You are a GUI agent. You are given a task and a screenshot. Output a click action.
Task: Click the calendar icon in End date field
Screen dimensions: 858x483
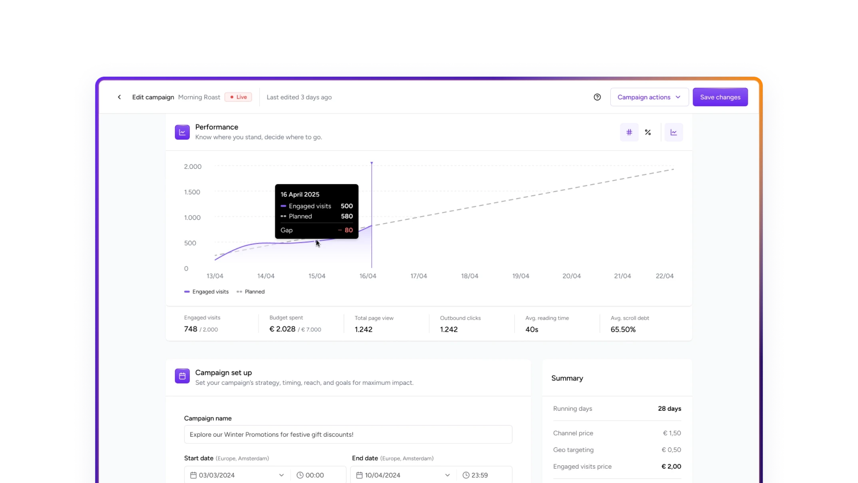[x=359, y=475]
